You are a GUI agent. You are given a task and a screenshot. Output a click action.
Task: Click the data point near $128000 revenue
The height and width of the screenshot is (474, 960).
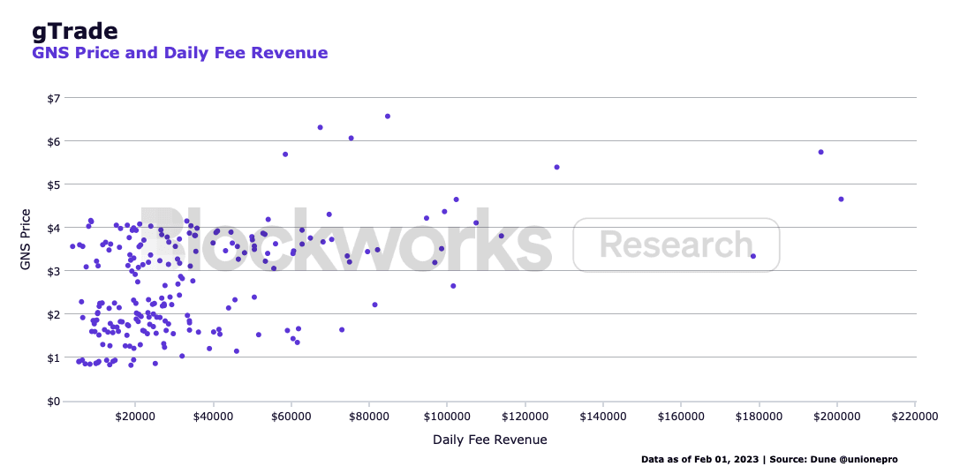556,167
